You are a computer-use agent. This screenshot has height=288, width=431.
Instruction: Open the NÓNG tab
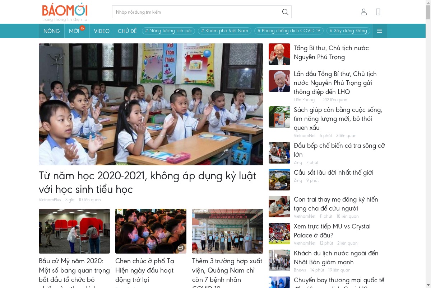click(52, 31)
